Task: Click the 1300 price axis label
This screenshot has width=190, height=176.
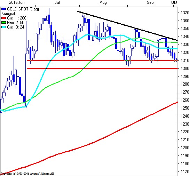Action: 185,68
